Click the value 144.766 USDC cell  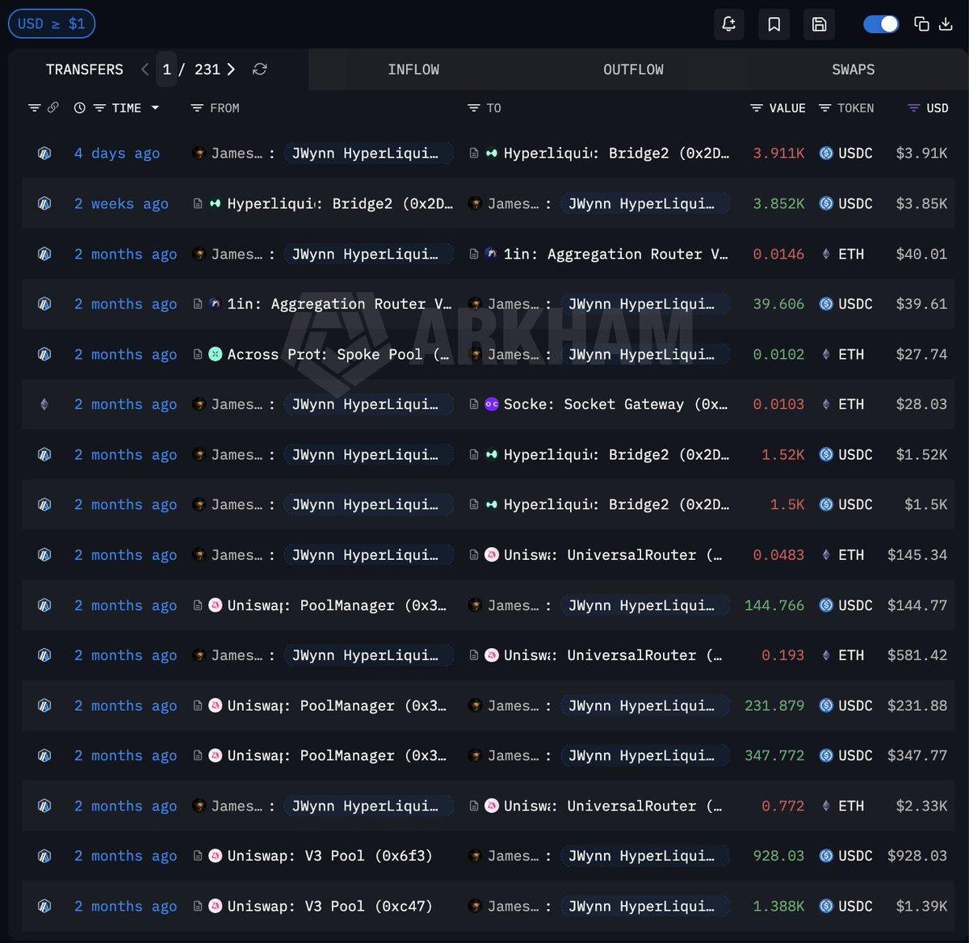[774, 605]
